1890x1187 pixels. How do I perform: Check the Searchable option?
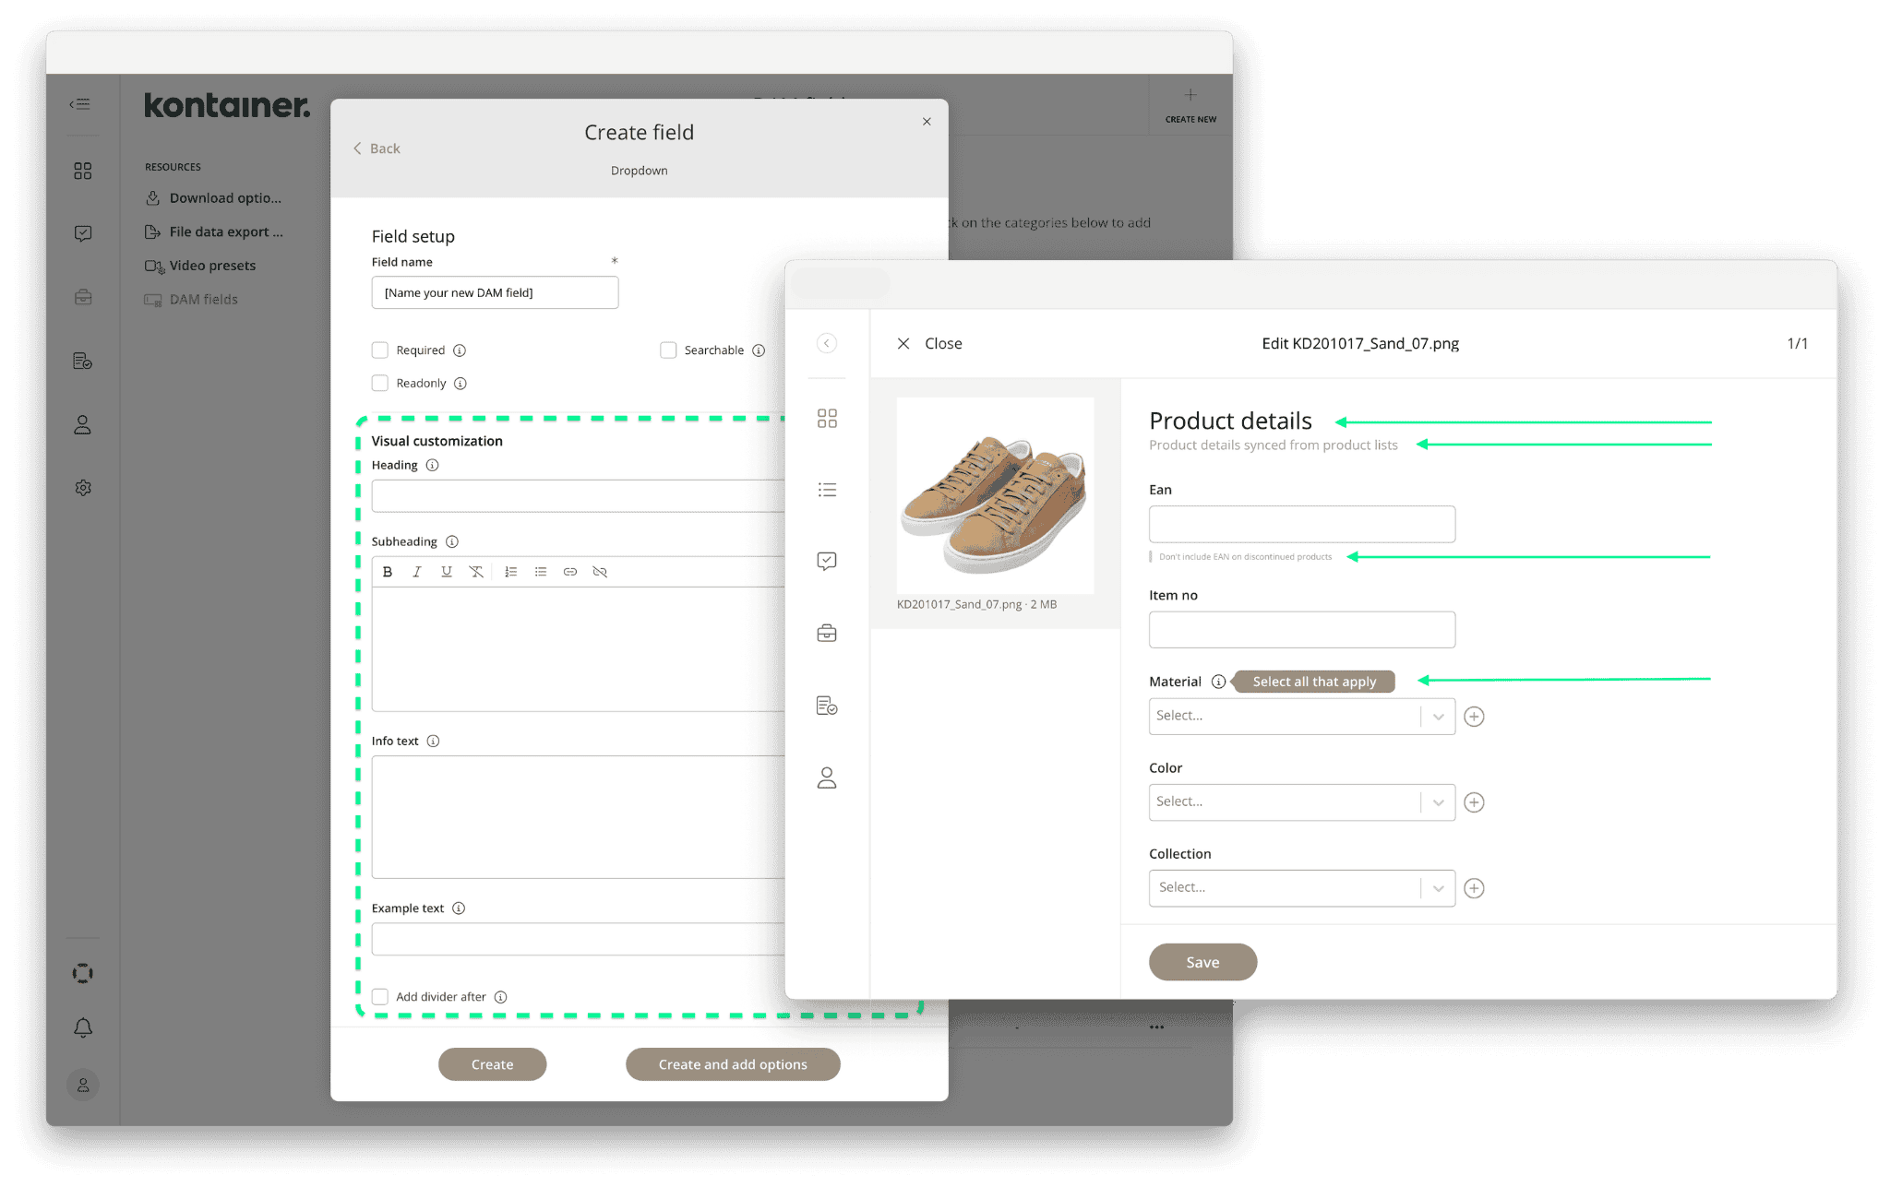pyautogui.click(x=668, y=350)
